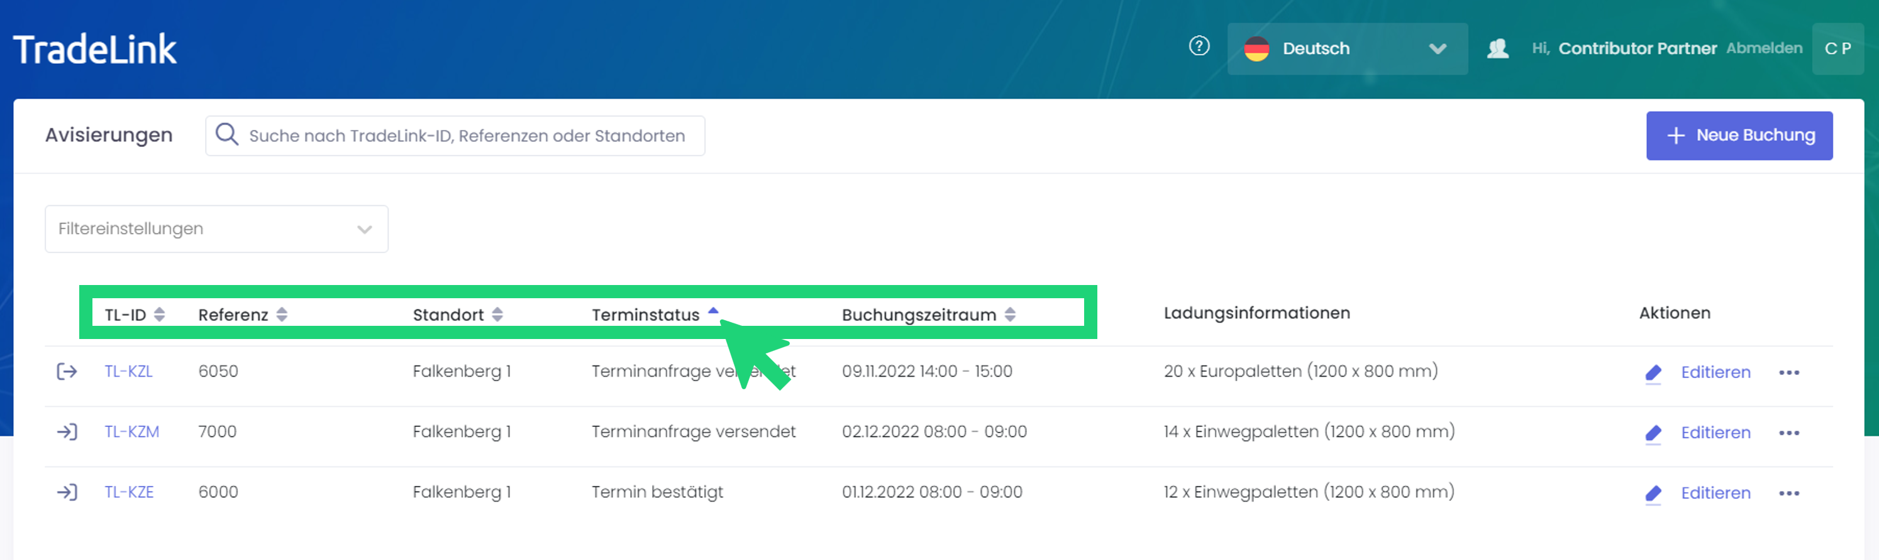Sort by Buchungszeitraum column arrows
Viewport: 1879px width, 560px height.
[1009, 315]
